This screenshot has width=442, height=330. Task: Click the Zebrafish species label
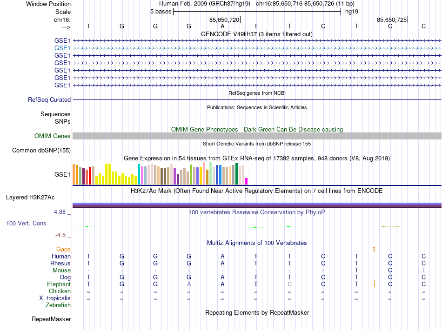(x=58, y=305)
